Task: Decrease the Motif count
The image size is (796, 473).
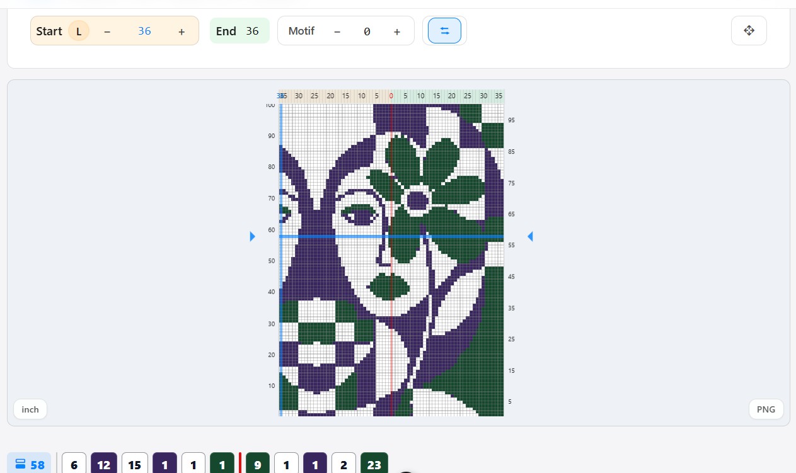Action: [337, 31]
